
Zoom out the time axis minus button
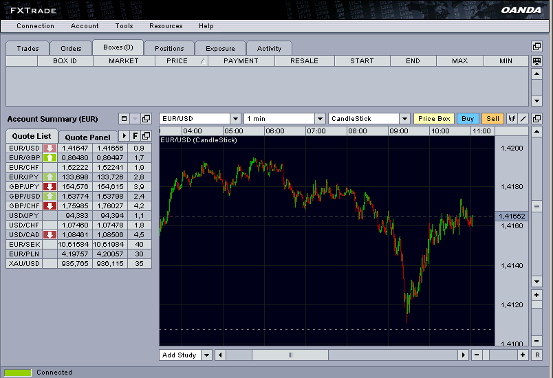point(477,355)
